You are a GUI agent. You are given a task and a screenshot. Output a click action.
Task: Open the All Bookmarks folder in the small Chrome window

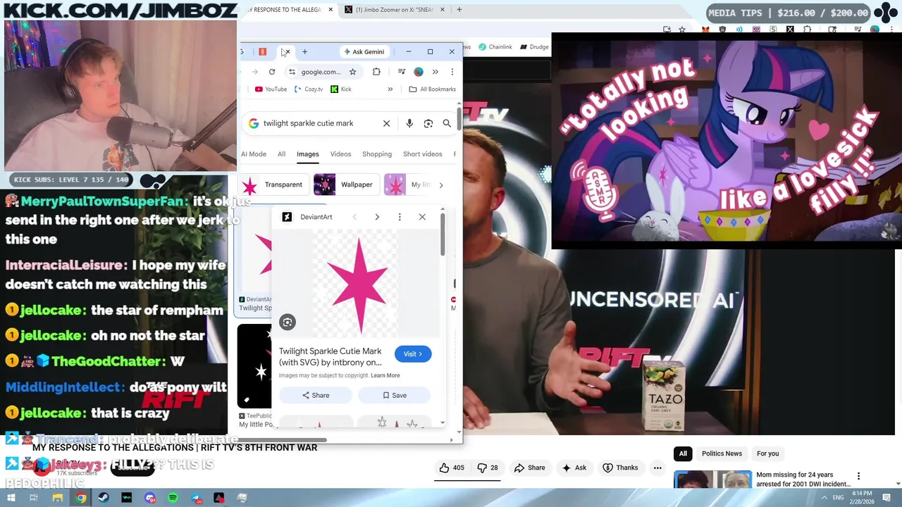(432, 89)
